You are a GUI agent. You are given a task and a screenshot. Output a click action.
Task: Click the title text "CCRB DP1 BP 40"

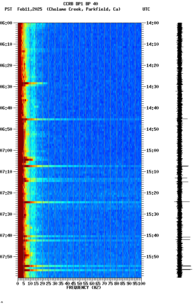[x=81, y=4]
